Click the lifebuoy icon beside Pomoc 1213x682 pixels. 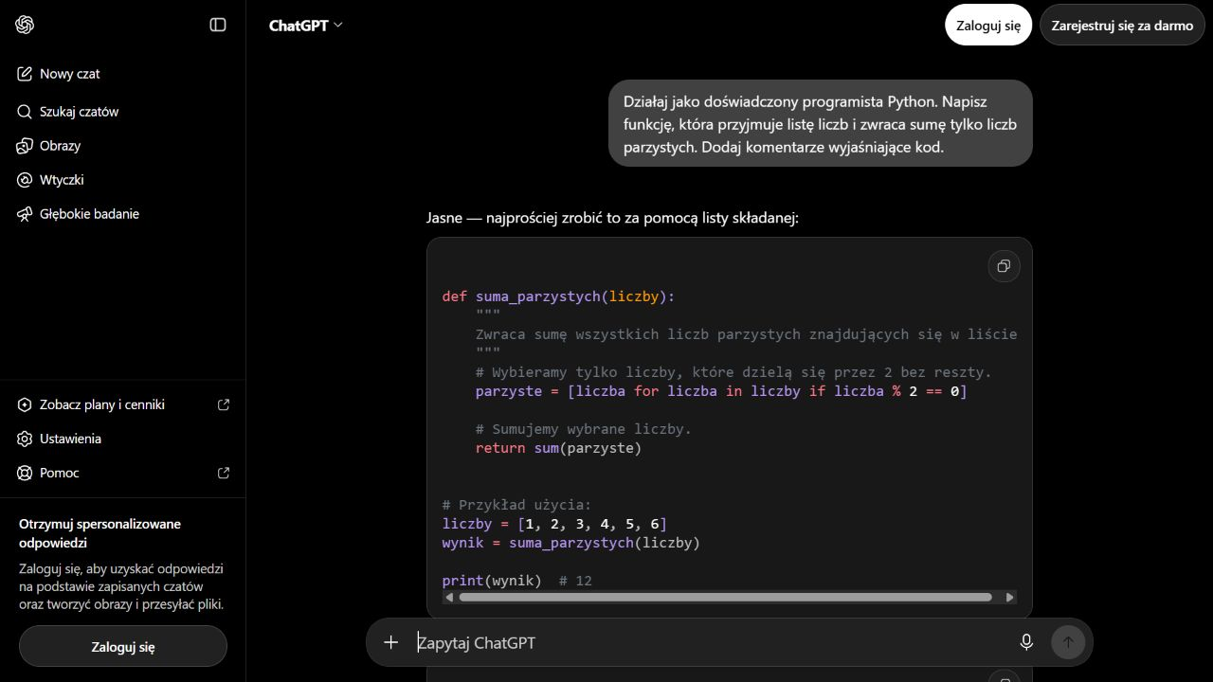[25, 473]
